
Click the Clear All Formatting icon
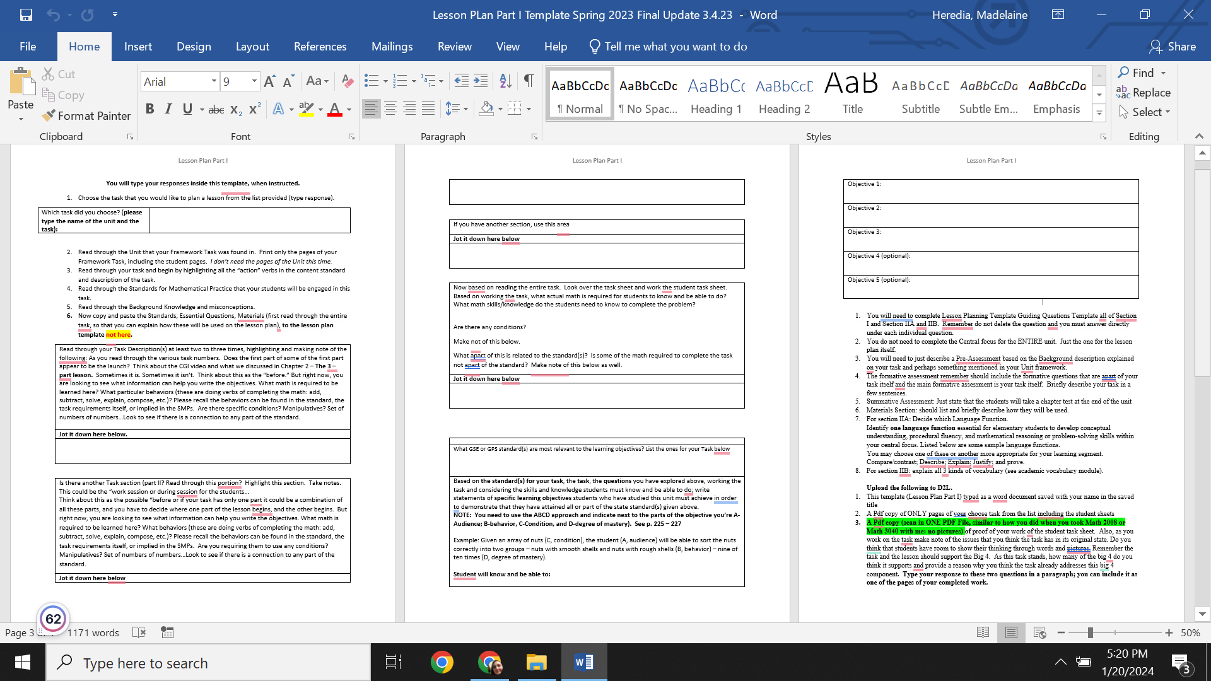pyautogui.click(x=347, y=81)
